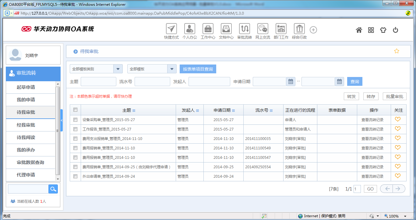Click the 批量审批 button

(x=395, y=96)
